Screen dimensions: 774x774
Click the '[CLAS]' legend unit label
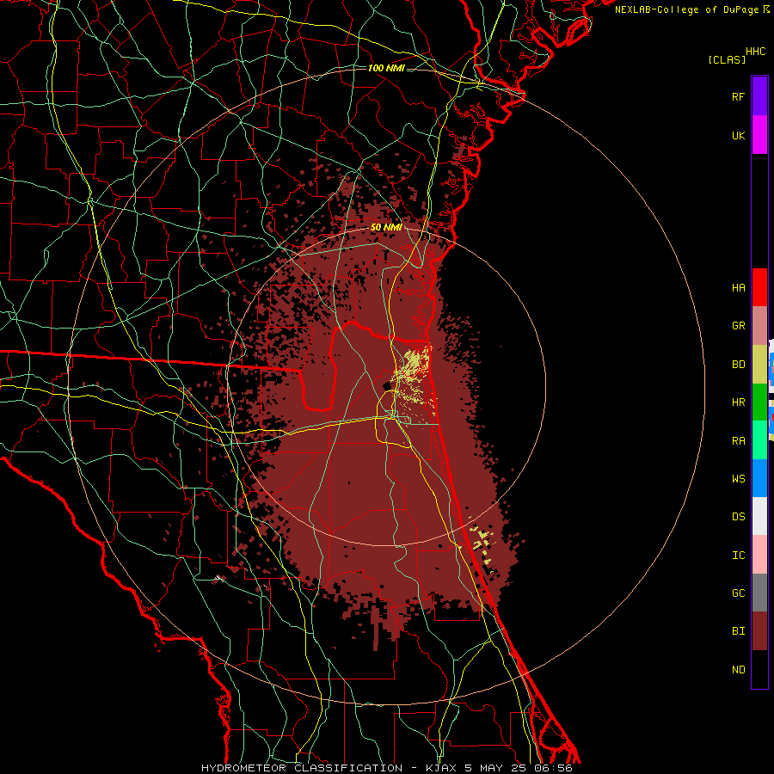(727, 59)
